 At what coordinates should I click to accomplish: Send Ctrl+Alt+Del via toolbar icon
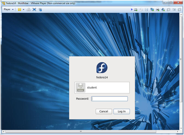[28, 10]
